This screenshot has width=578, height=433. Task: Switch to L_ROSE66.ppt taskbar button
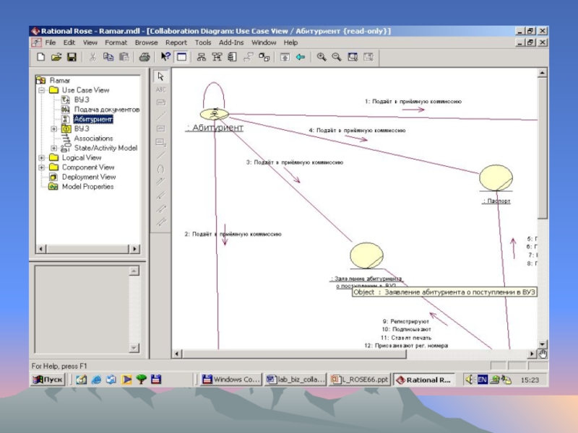(360, 380)
